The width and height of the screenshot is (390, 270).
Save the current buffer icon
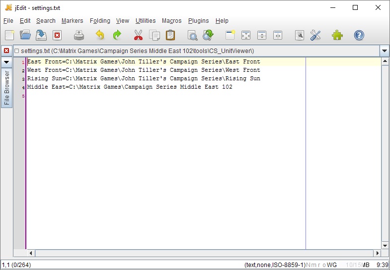[41, 35]
